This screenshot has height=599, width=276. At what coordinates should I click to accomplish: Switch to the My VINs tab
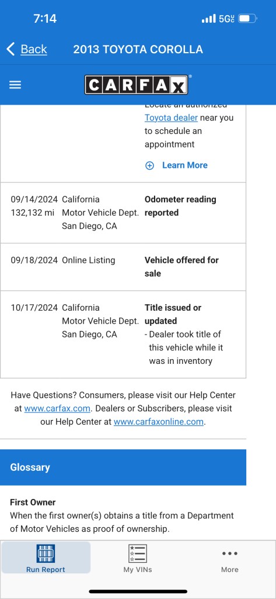pos(138,559)
